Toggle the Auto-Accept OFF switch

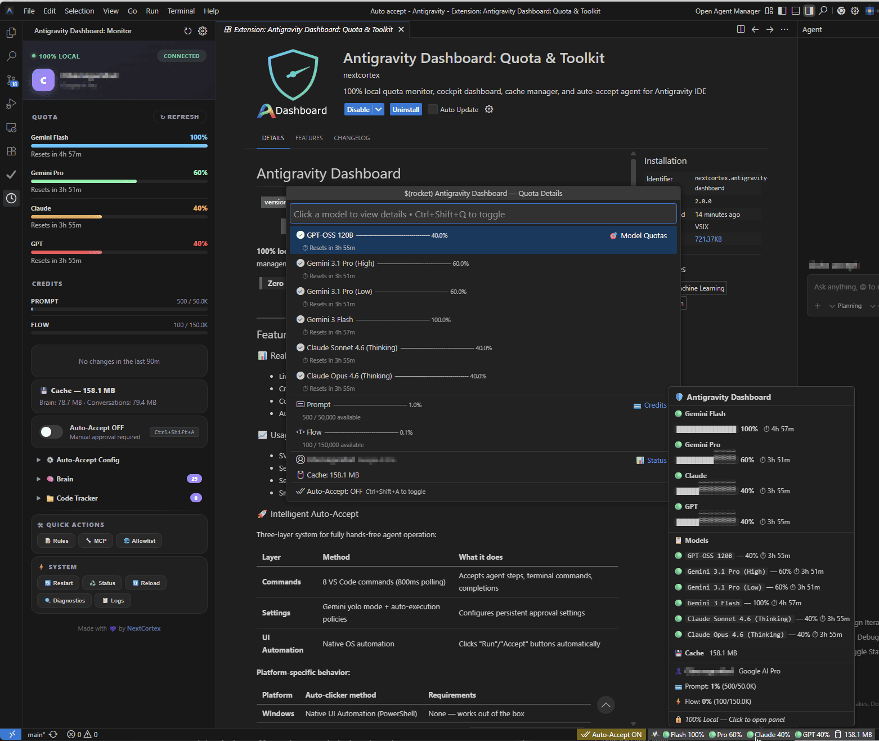pyautogui.click(x=51, y=432)
